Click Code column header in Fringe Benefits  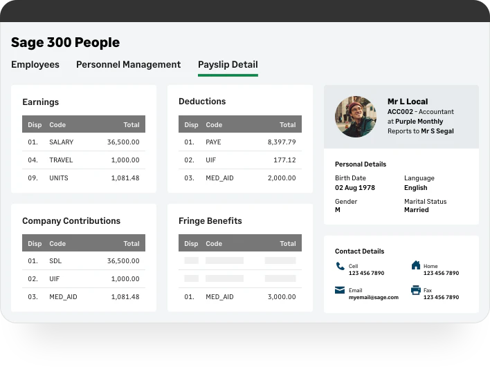click(214, 244)
